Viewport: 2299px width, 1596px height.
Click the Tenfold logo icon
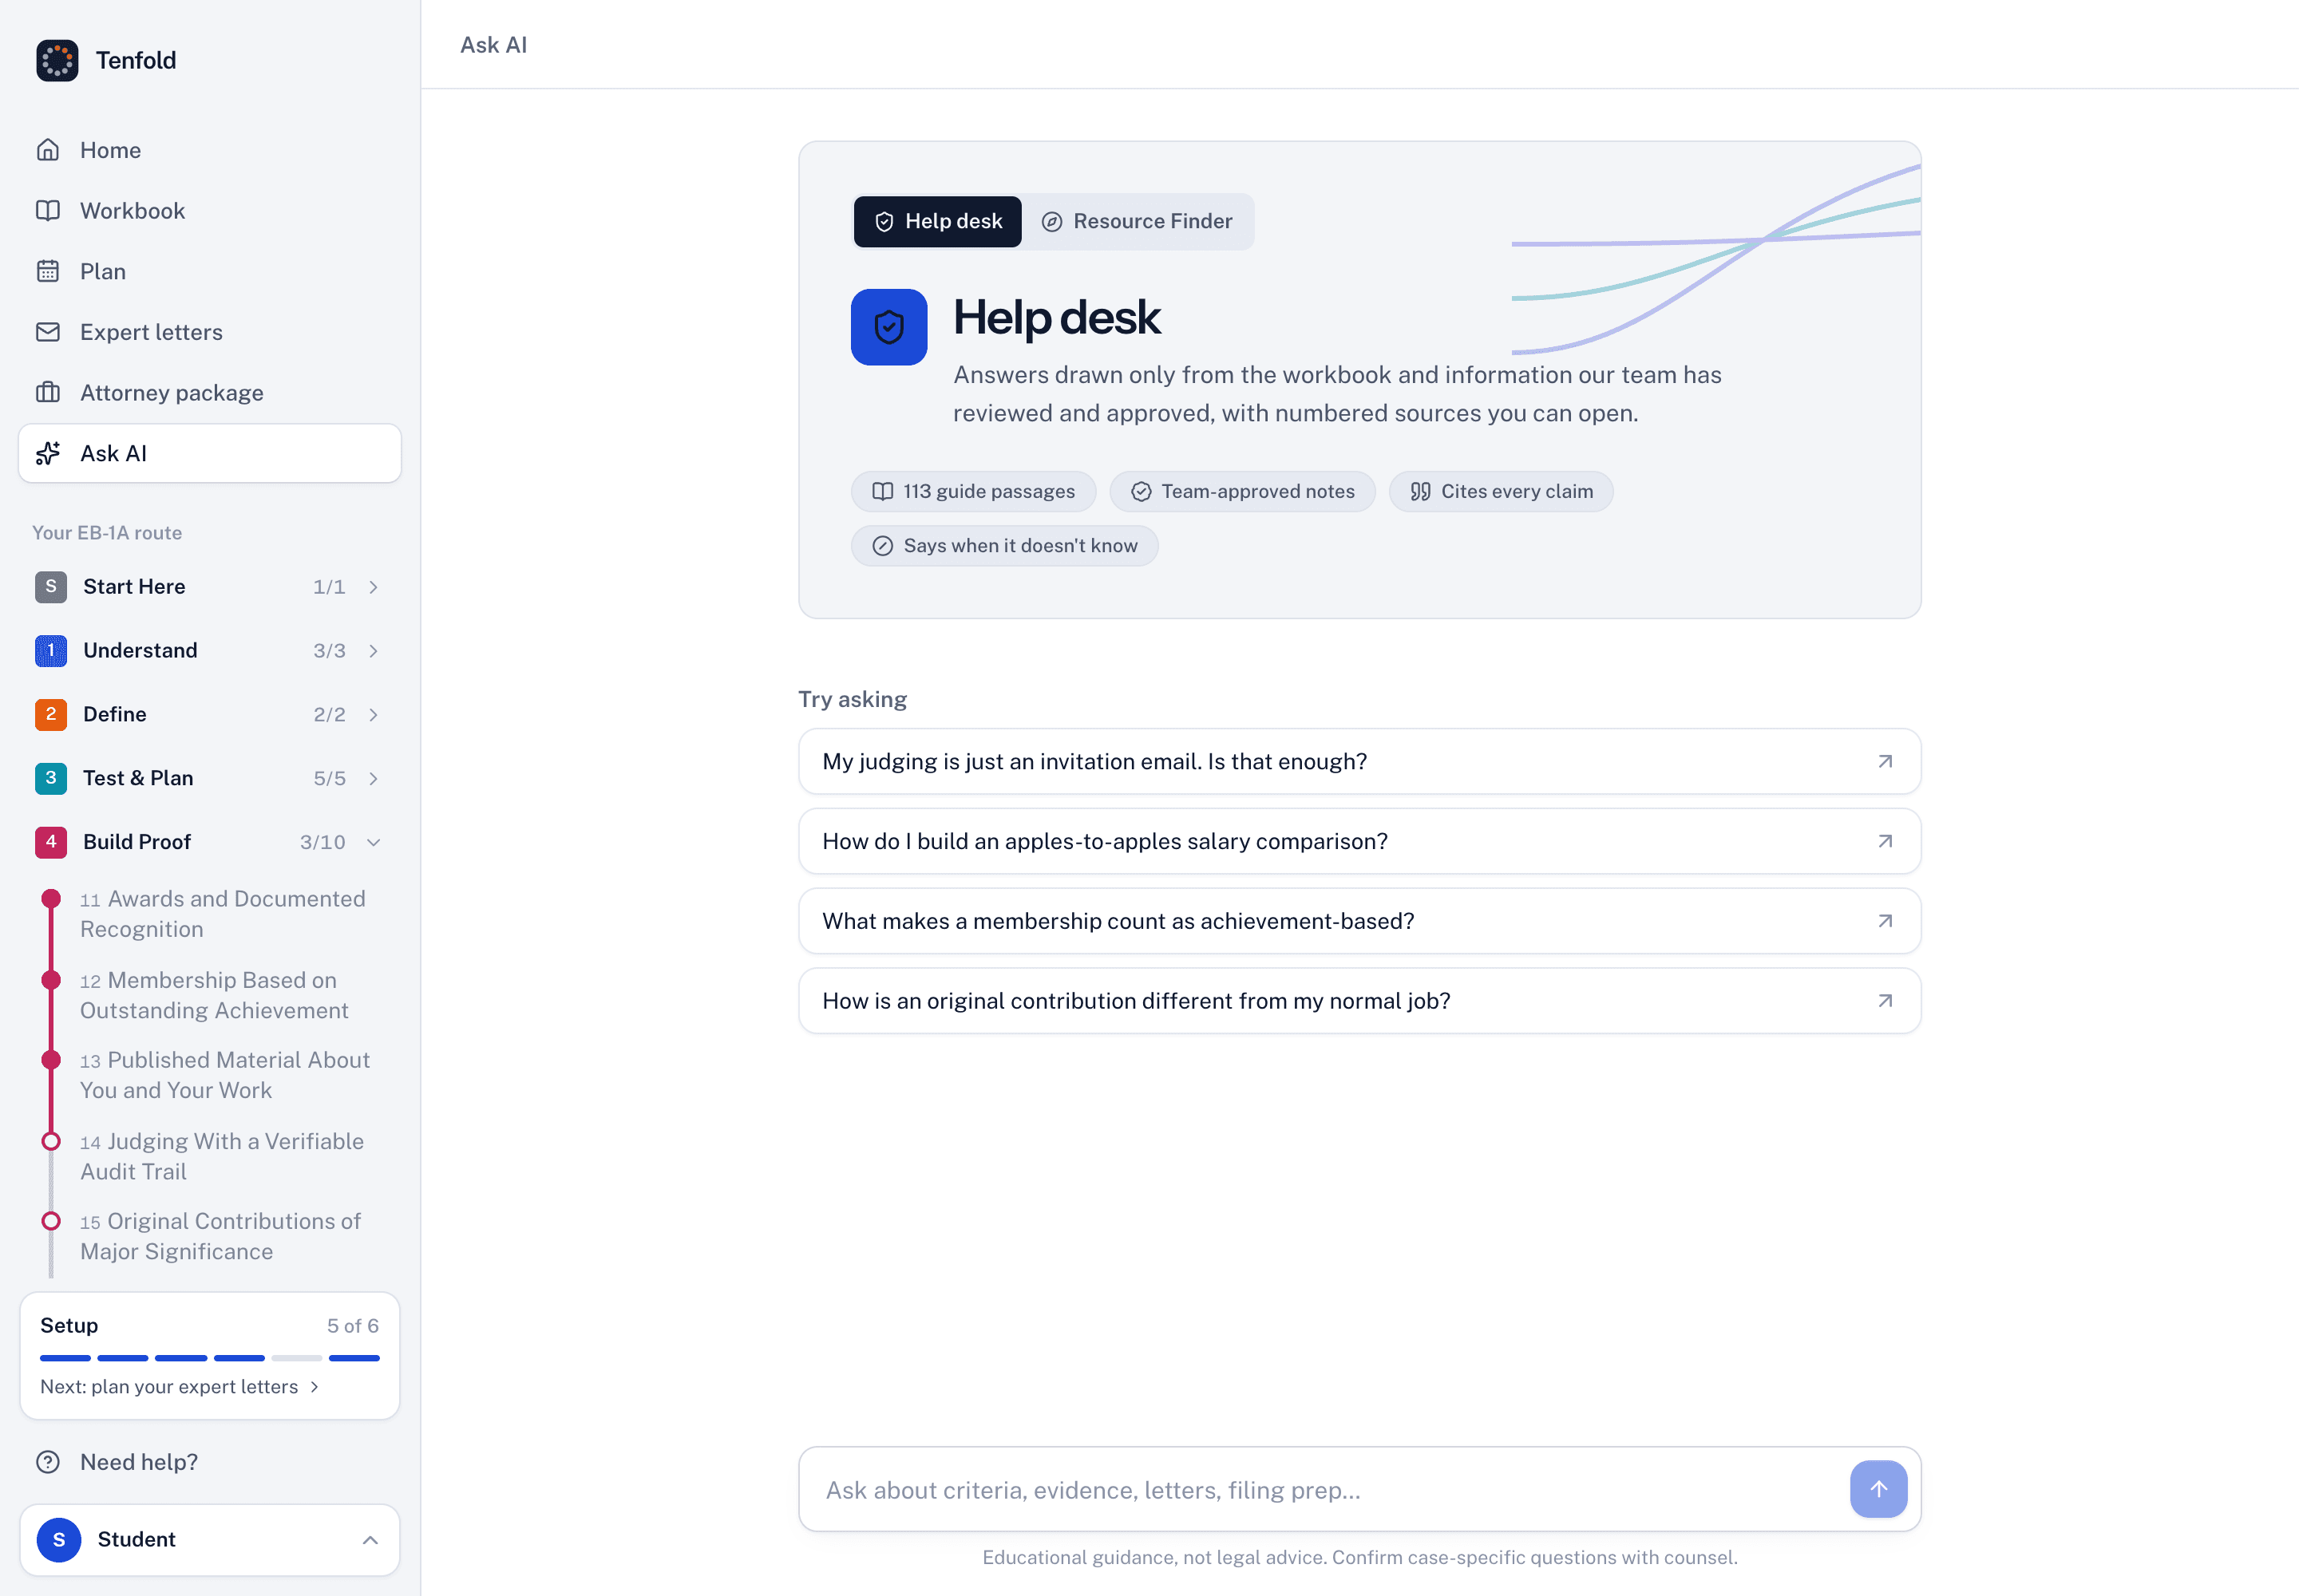57,60
